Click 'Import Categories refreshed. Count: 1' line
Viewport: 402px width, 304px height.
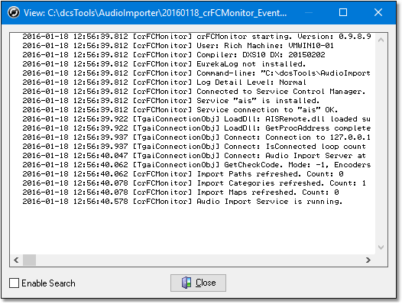(x=194, y=183)
